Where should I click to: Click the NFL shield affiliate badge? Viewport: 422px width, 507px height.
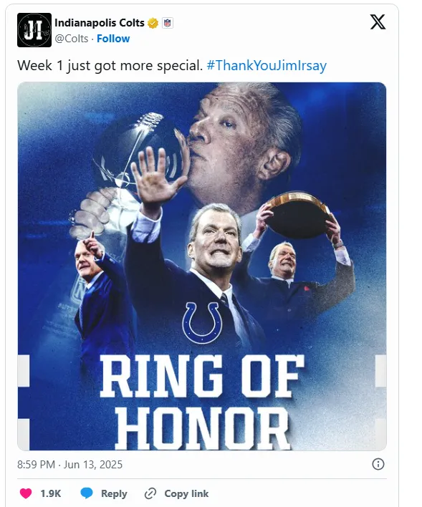pos(168,23)
